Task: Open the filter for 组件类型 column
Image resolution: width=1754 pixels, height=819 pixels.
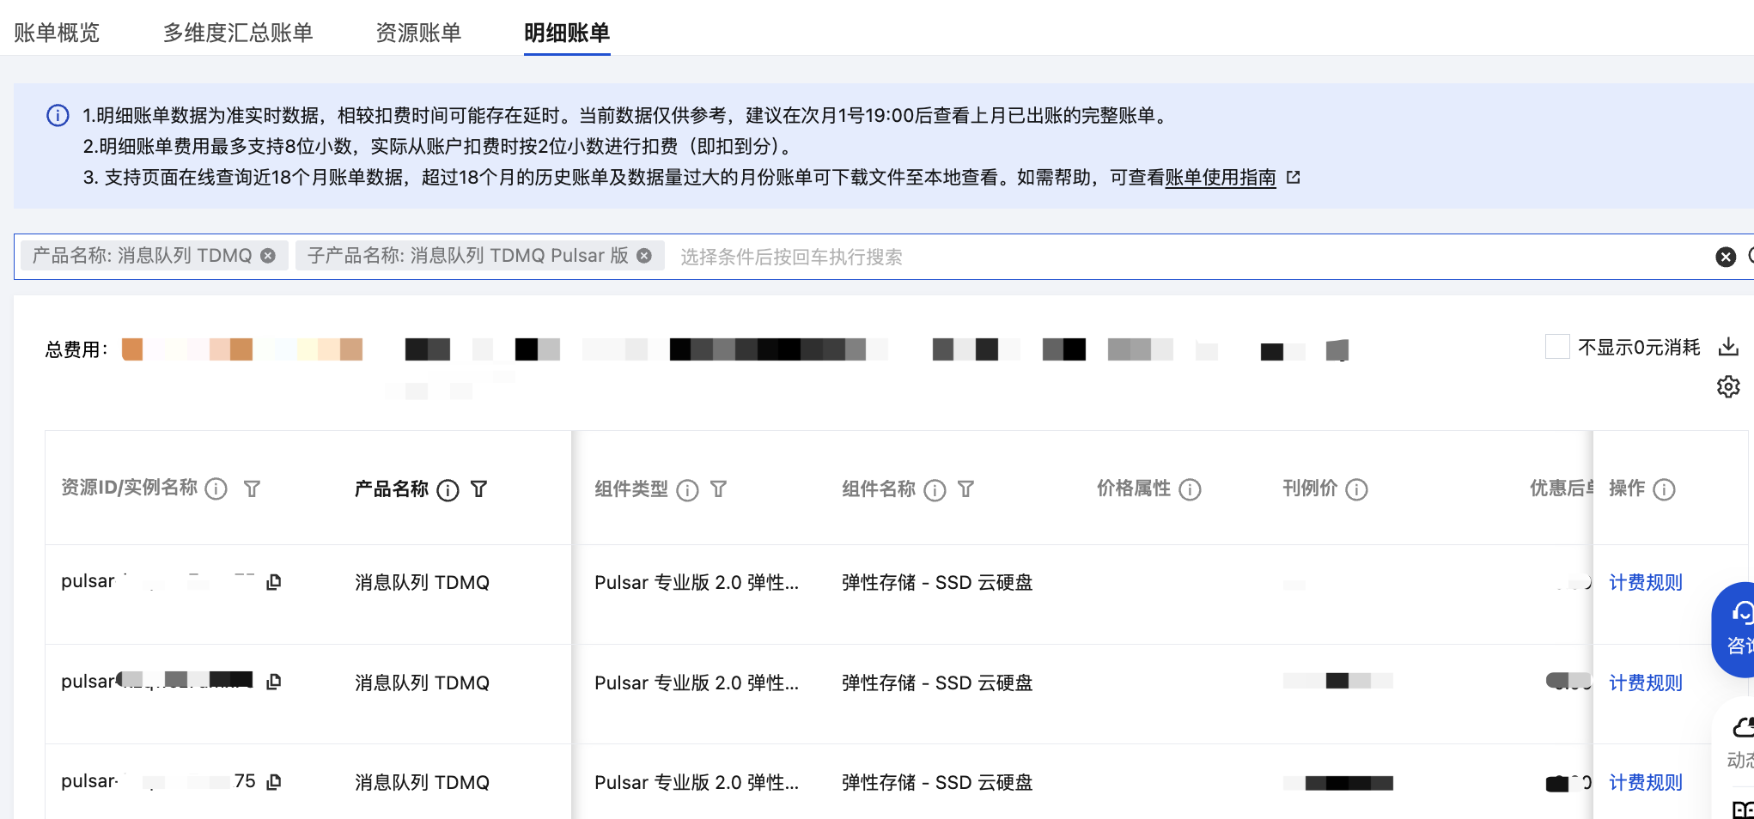Action: point(719,489)
